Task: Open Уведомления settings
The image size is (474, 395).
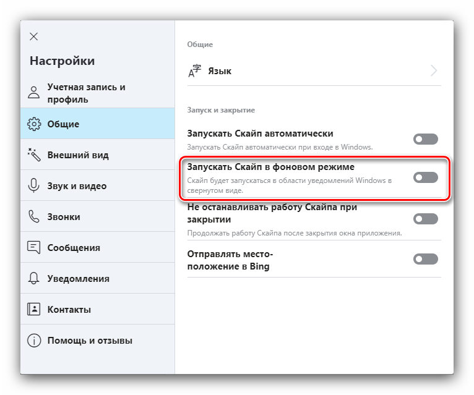Action: click(98, 278)
